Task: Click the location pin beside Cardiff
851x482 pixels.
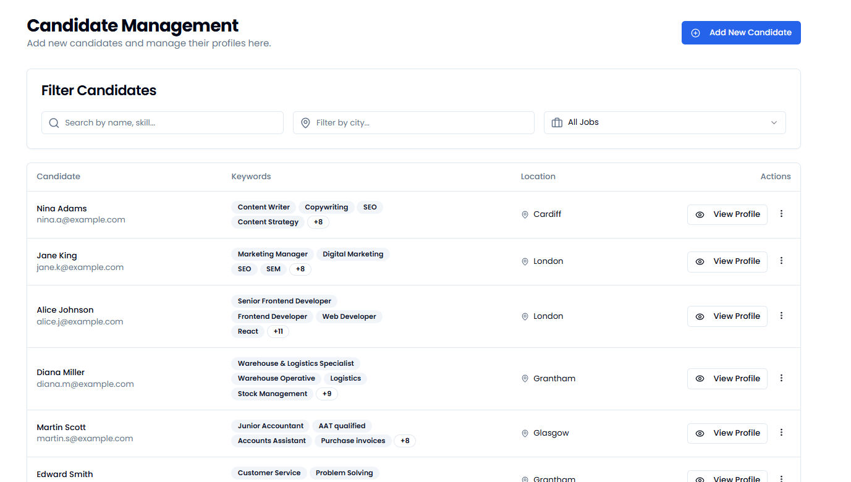Action: [x=525, y=214]
